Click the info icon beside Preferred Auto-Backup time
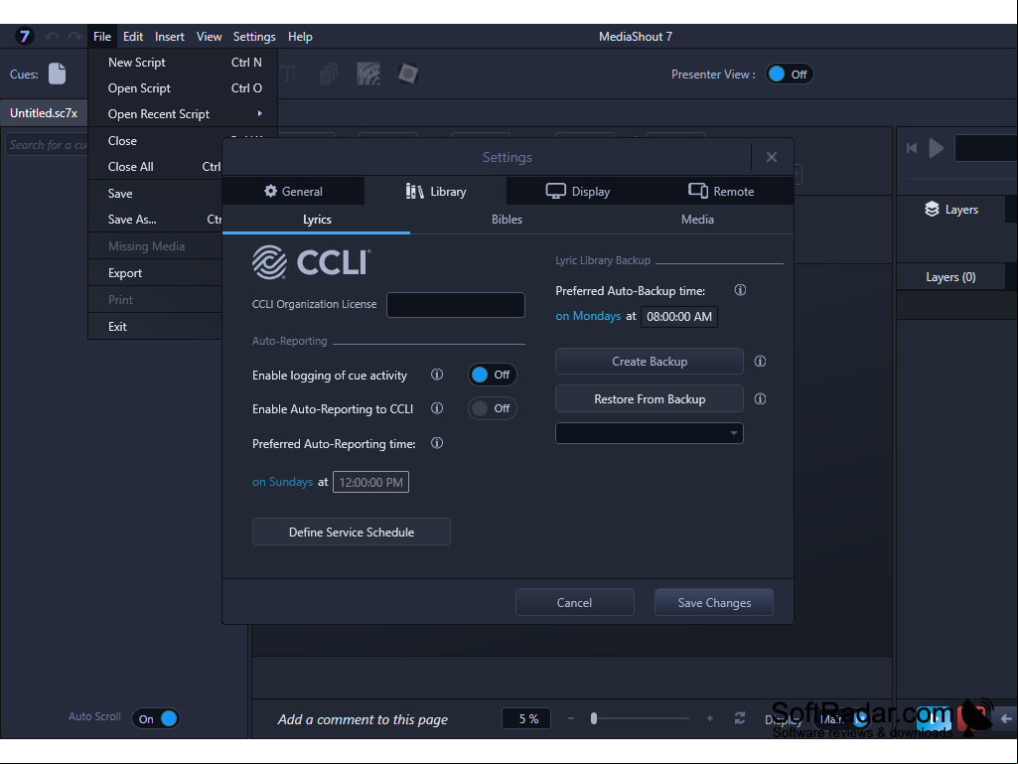1018x764 pixels. click(x=740, y=290)
